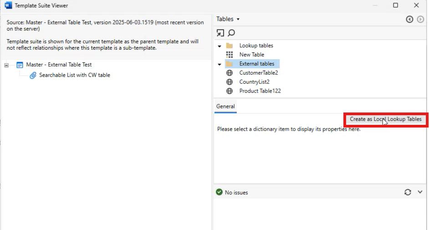
Task: Click the search magnifier icon in Tables toolbar
Action: point(231,33)
